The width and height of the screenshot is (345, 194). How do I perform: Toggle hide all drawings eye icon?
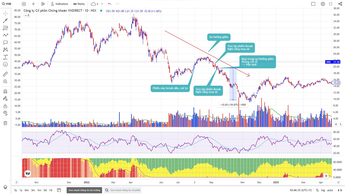[x=5, y=113]
